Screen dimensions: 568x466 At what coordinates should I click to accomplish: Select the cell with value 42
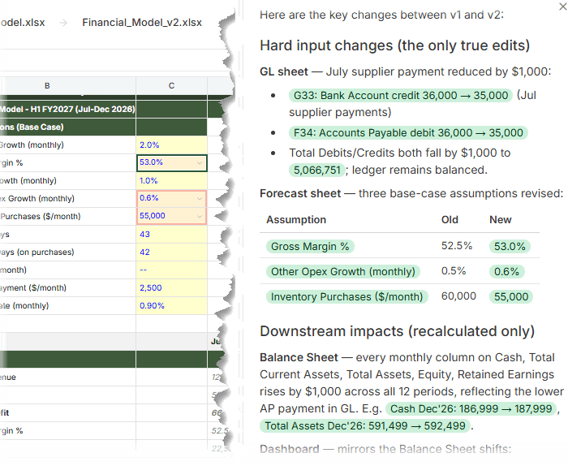[x=172, y=252]
